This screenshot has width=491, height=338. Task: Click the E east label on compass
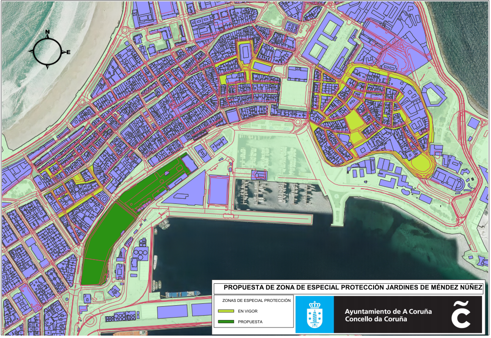click(68, 52)
